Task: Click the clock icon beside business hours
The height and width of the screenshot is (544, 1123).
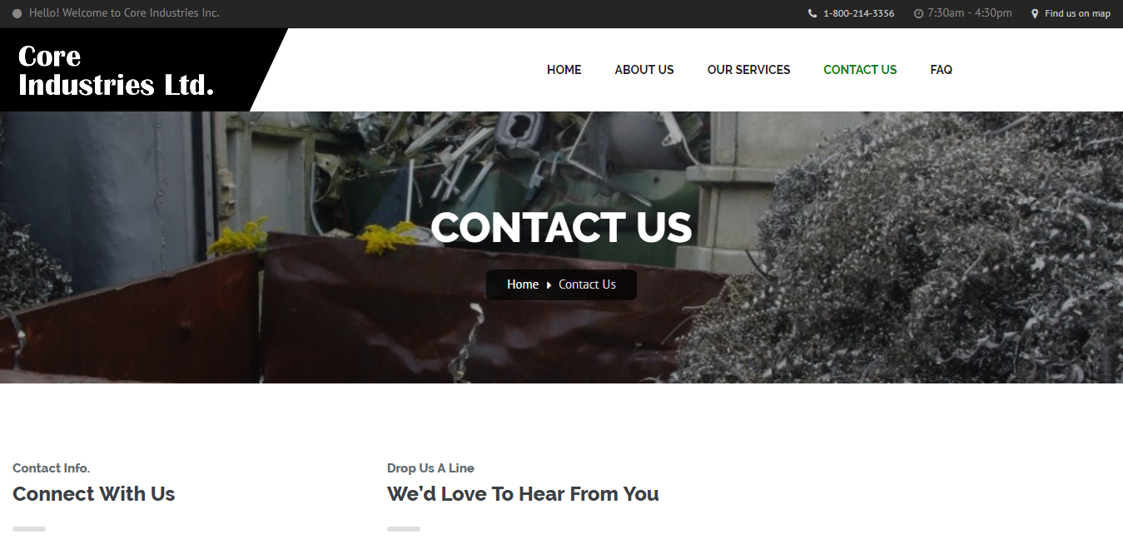Action: click(x=918, y=13)
